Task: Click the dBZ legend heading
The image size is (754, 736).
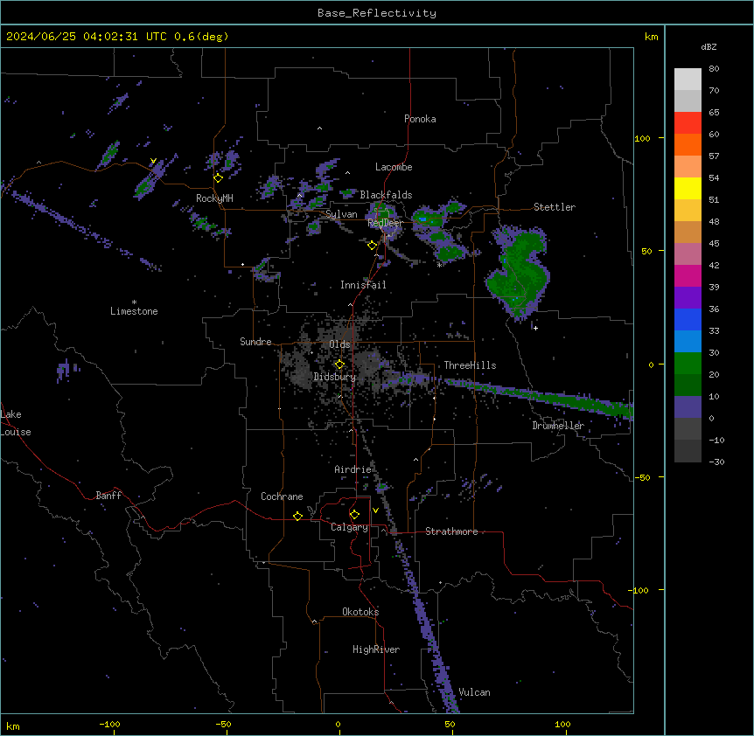Action: [709, 47]
